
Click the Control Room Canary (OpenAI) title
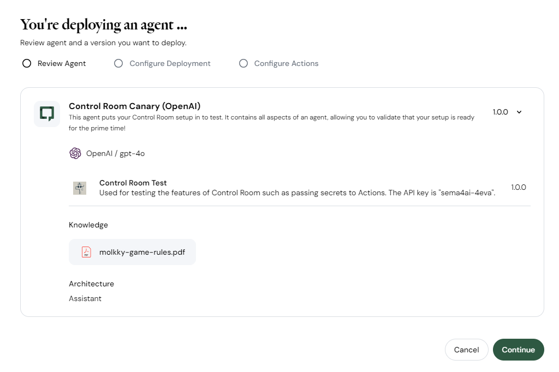[135, 106]
